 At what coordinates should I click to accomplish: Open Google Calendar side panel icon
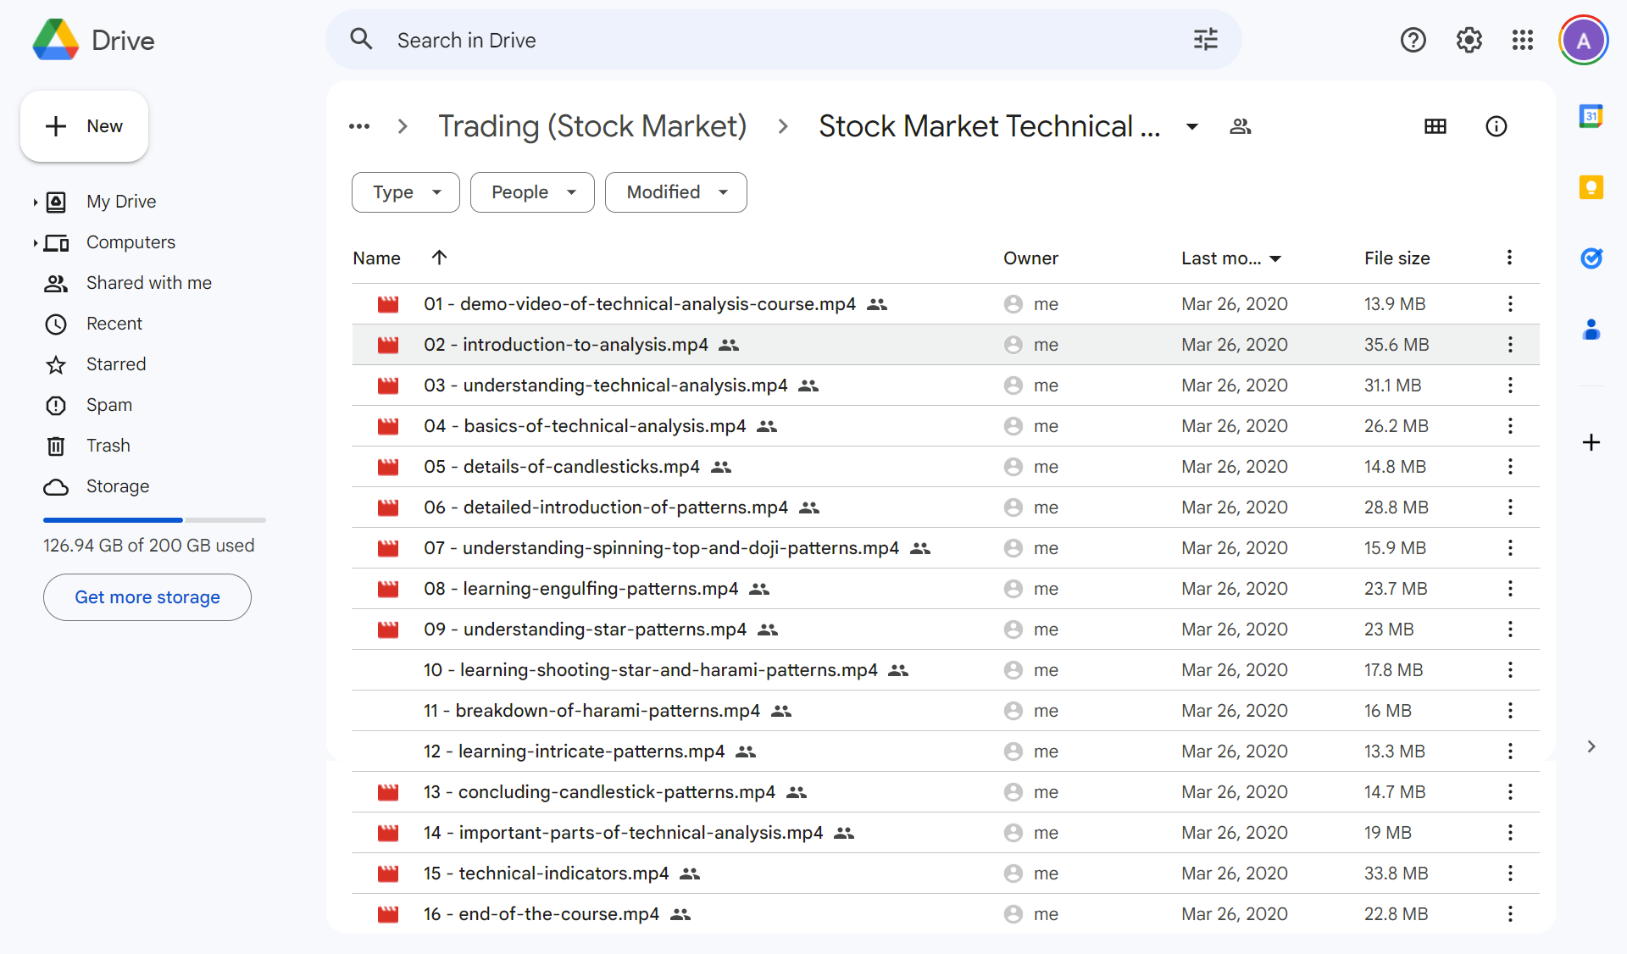[x=1591, y=116]
